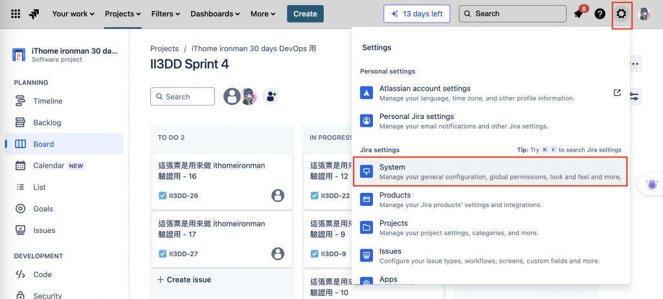The image size is (663, 299).
Task: Open issue link II3DD-9
Action: (333, 254)
